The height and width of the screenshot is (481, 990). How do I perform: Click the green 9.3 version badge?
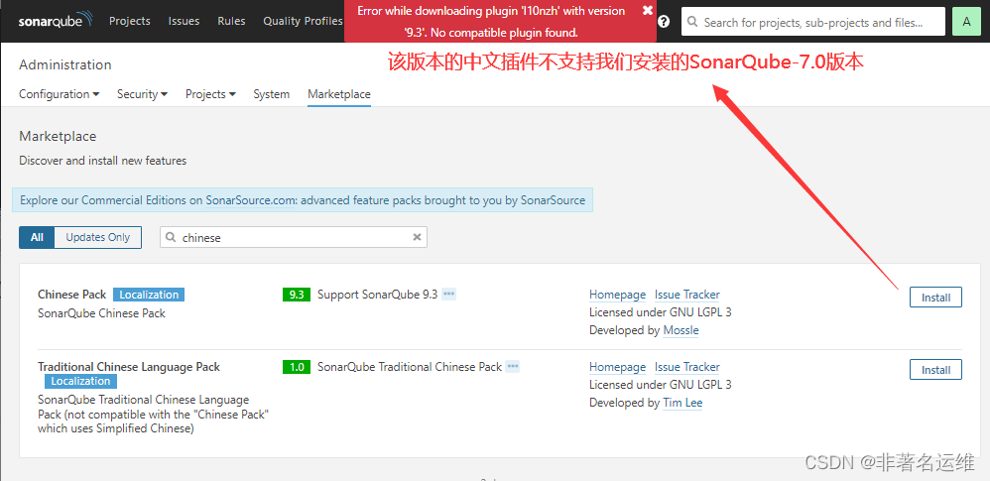tap(297, 295)
